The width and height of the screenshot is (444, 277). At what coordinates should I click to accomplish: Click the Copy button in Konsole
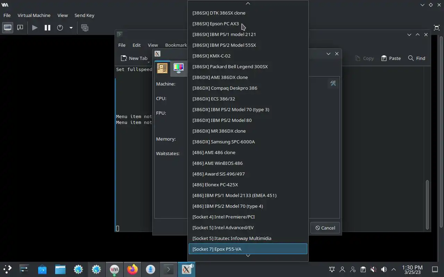365,58
